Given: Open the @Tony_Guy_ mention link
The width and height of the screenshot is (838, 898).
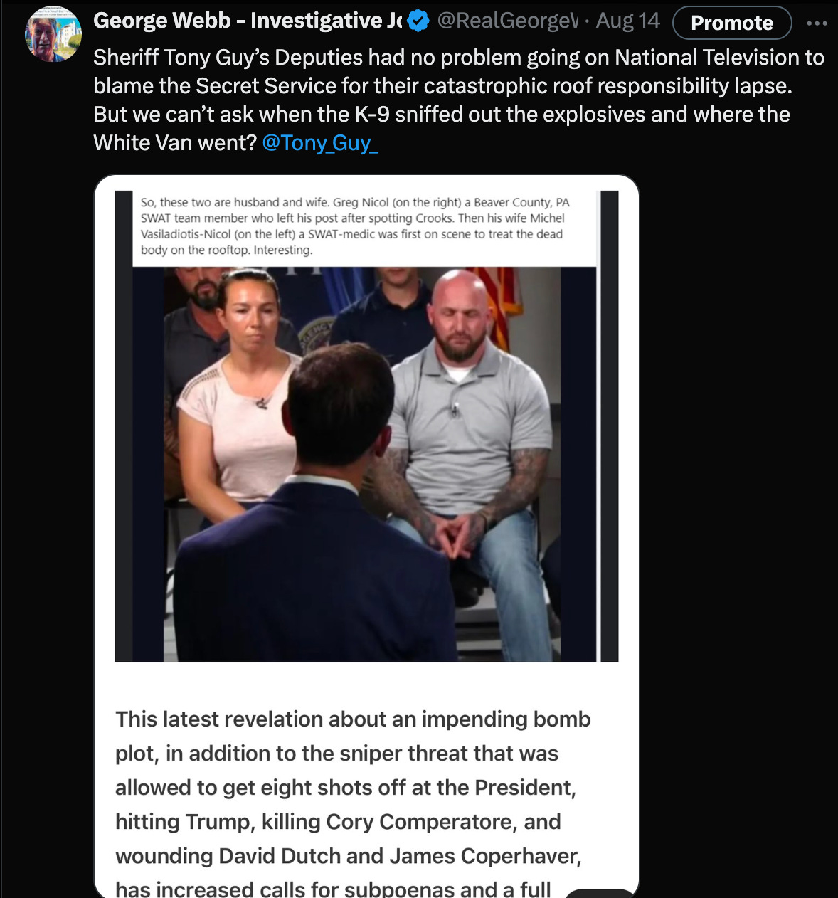Looking at the screenshot, I should (x=320, y=143).
